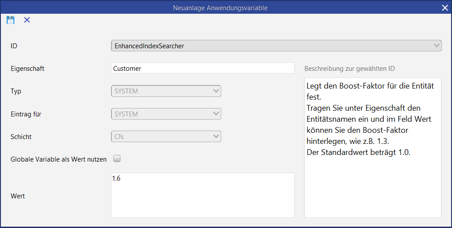Open the Eintrag für dropdown

166,114
